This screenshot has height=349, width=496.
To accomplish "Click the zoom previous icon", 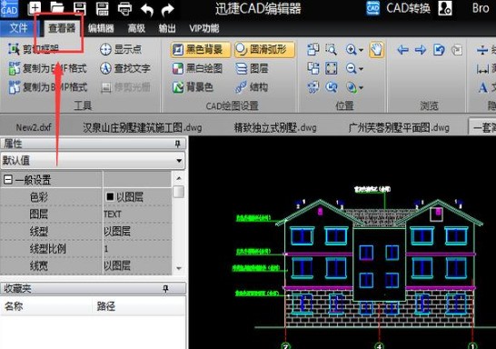I will coord(332,87).
